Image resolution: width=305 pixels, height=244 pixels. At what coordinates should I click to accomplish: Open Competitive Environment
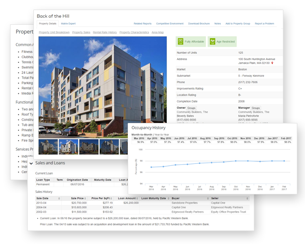[x=170, y=23]
